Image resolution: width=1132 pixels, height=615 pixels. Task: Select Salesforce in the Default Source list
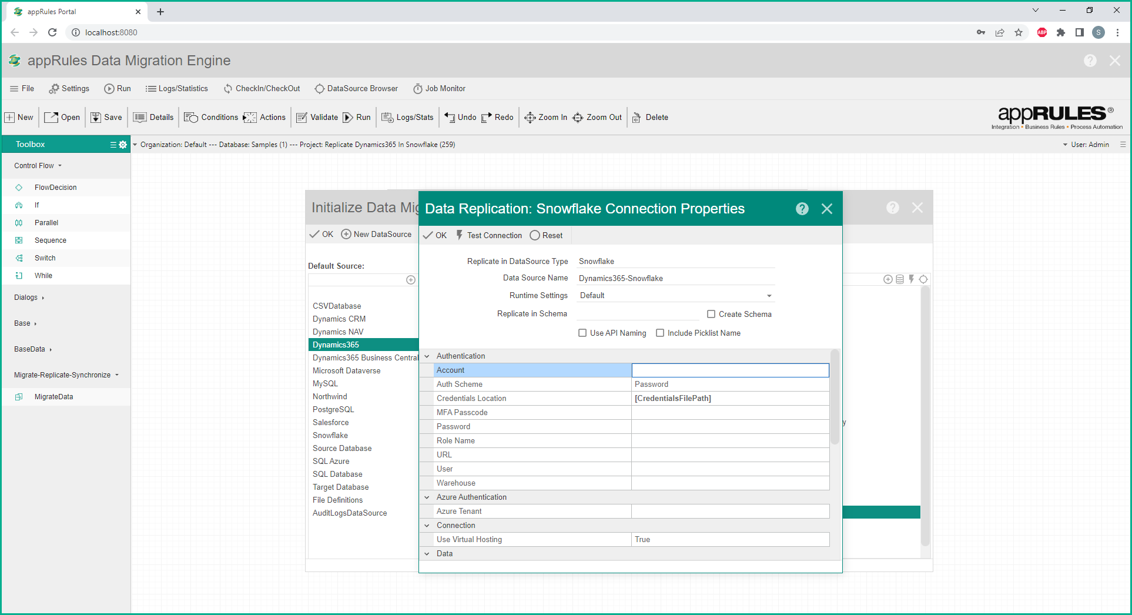[331, 423]
